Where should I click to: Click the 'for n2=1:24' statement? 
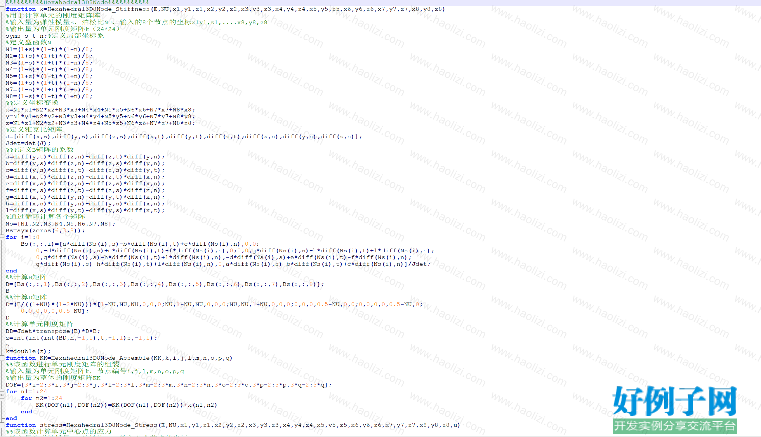41,398
